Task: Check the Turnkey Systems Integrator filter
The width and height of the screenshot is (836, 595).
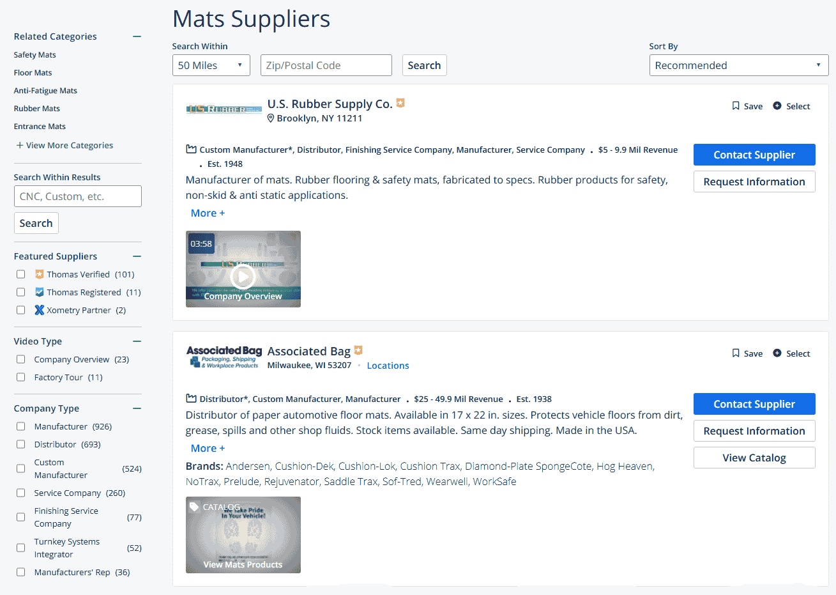Action: (x=21, y=548)
